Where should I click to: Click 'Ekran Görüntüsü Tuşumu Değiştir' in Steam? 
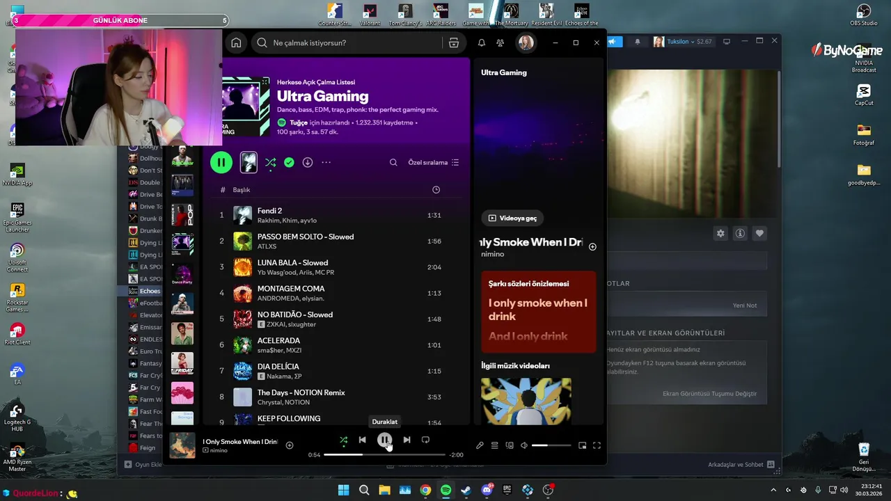point(709,394)
